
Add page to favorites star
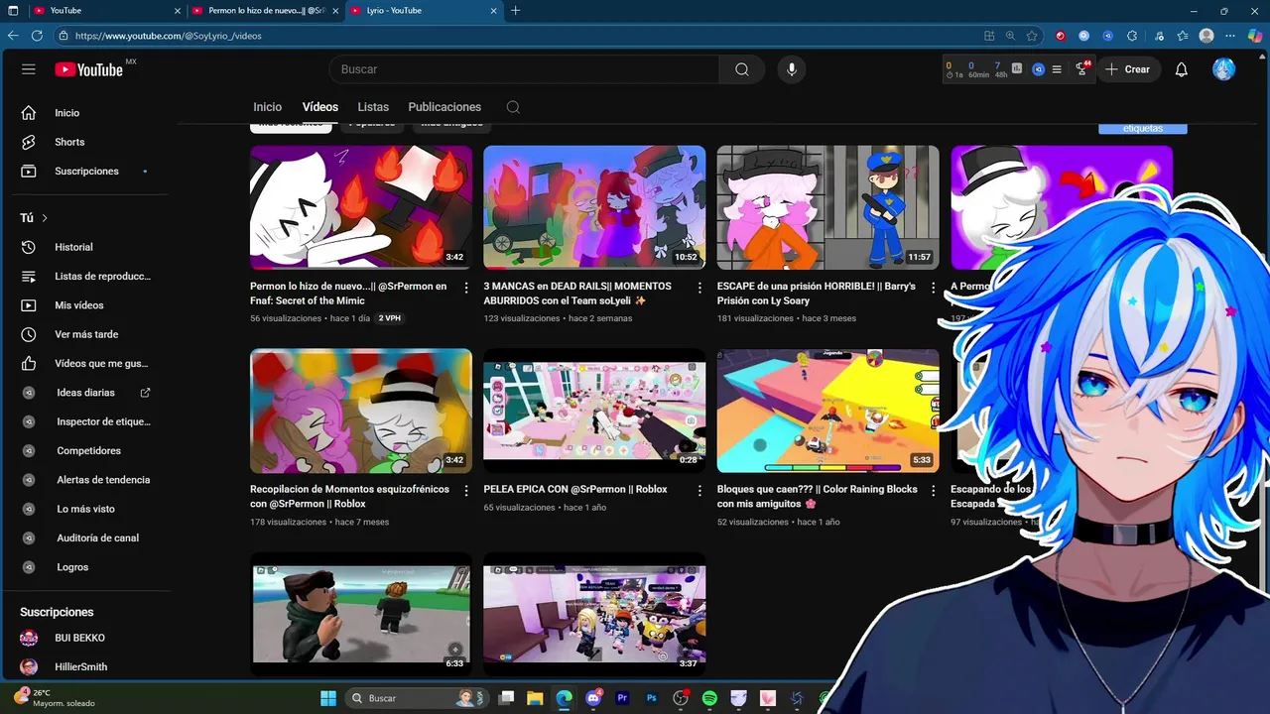coord(1032,36)
